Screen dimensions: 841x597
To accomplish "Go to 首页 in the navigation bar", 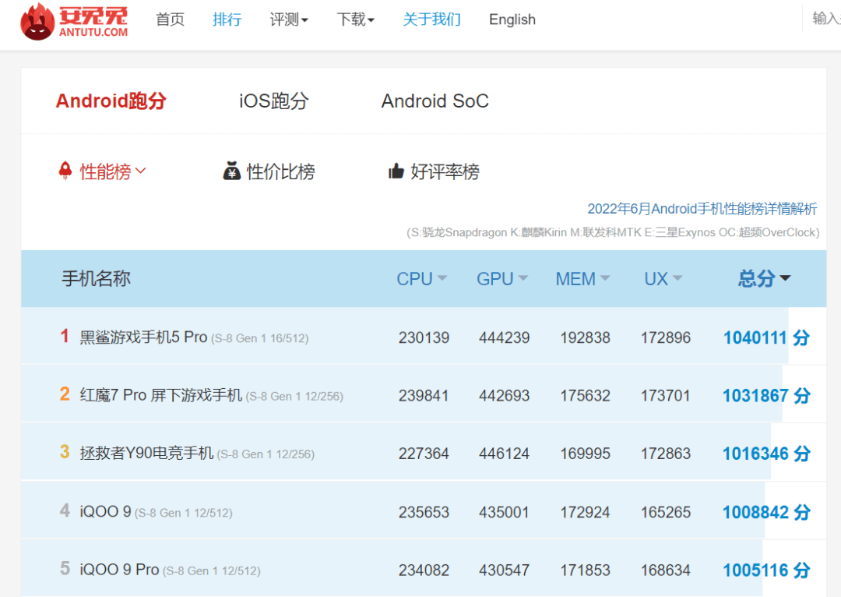I will [x=170, y=19].
